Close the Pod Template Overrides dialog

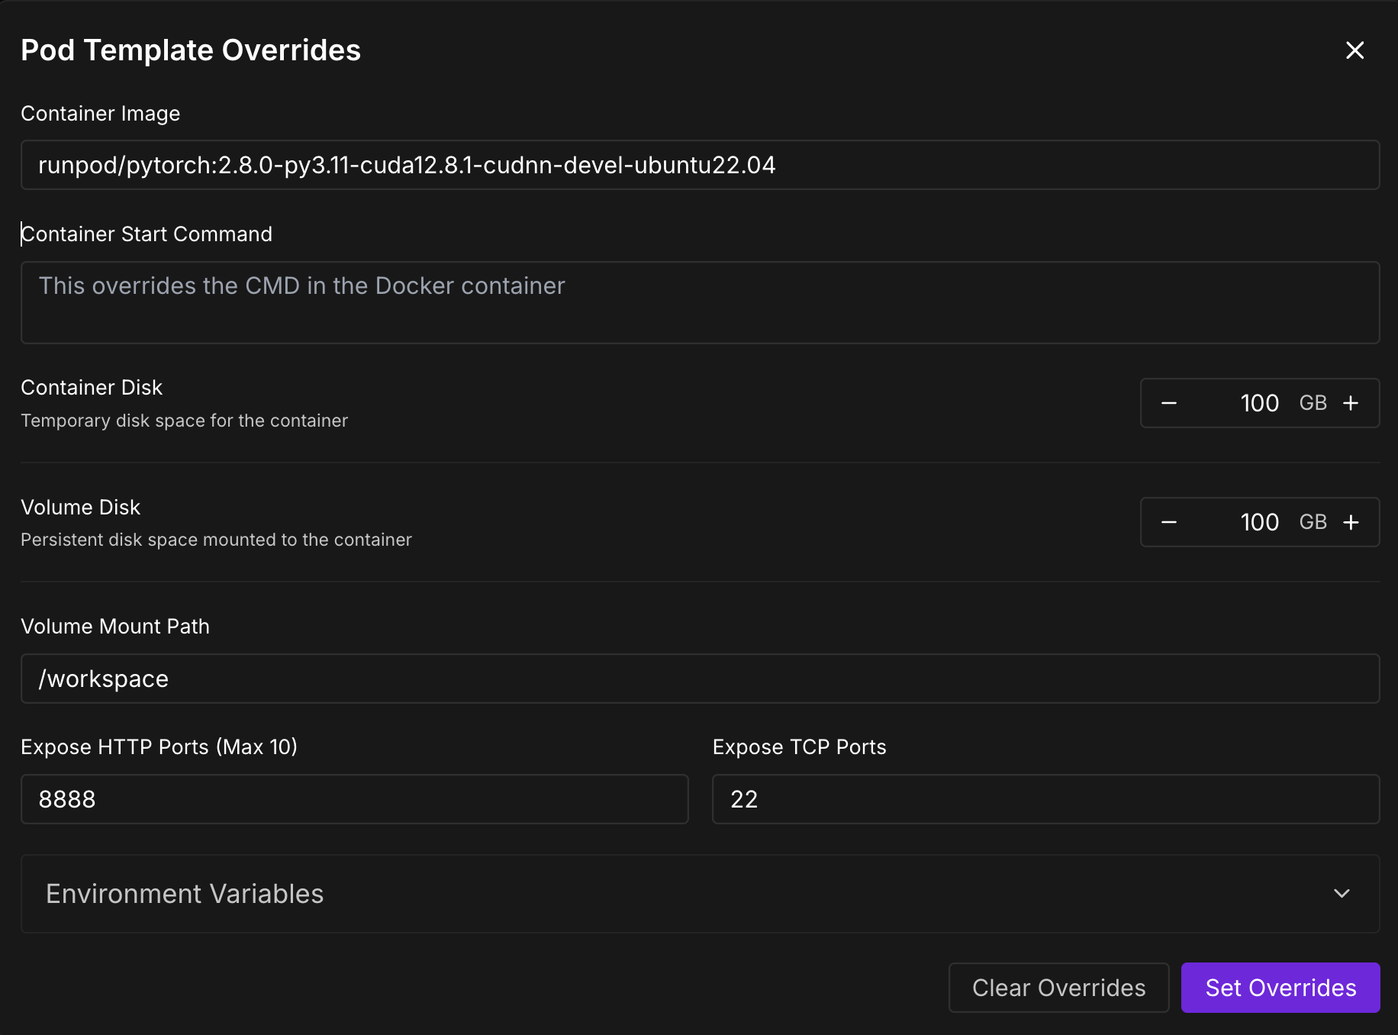click(1355, 50)
